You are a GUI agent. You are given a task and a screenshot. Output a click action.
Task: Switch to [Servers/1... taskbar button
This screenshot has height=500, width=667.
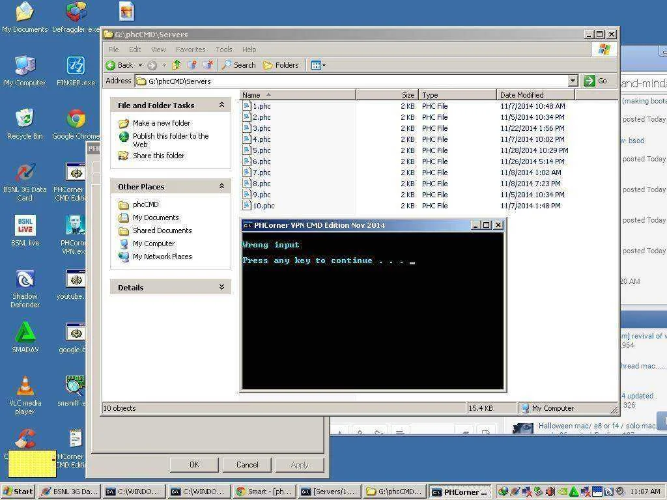pyautogui.click(x=329, y=492)
